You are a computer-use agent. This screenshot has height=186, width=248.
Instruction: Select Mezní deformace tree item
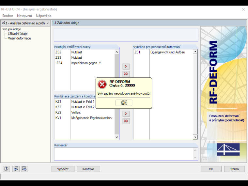pos(19,38)
